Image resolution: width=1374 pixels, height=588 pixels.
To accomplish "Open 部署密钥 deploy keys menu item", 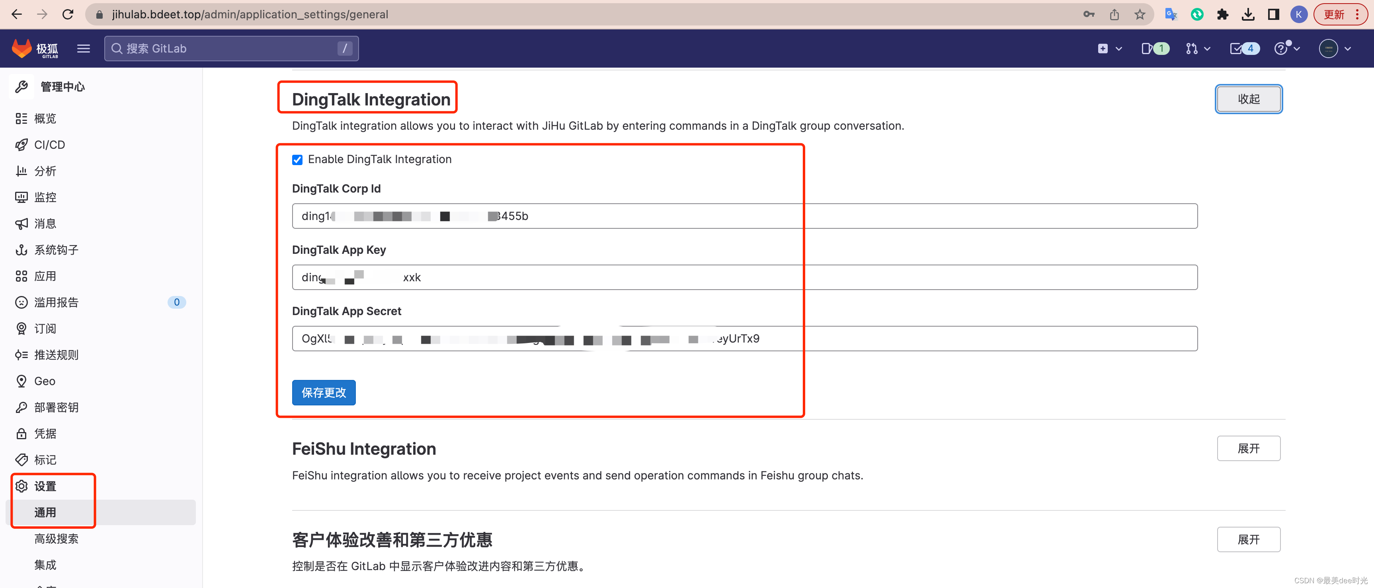I will click(100, 407).
